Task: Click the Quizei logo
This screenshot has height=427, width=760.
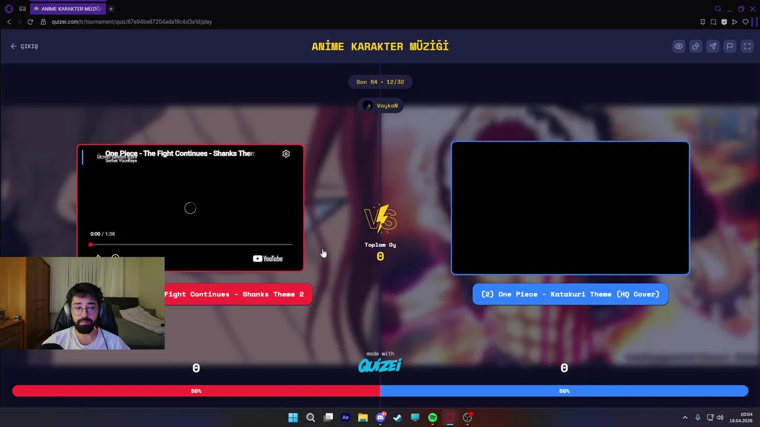Action: point(380,365)
